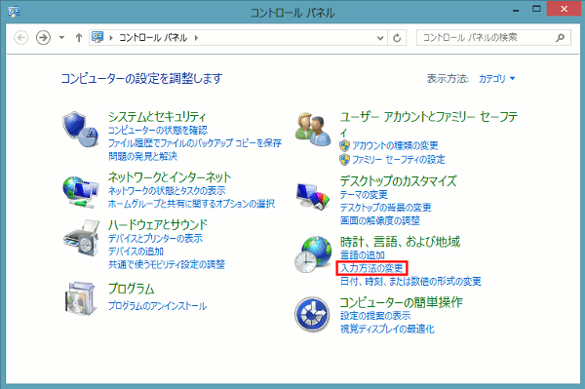Click 視覚ディスプレイの最適化 link
585x389 pixels.
[387, 329]
